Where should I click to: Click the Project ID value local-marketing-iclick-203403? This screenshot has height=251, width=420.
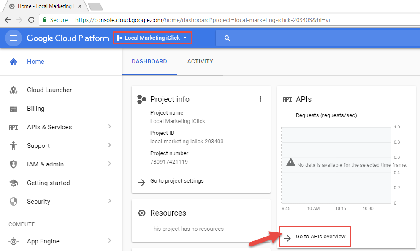(187, 141)
